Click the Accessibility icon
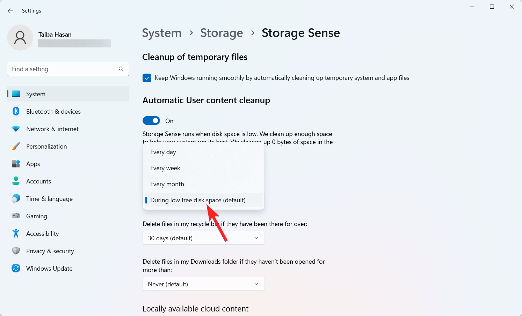 16,233
